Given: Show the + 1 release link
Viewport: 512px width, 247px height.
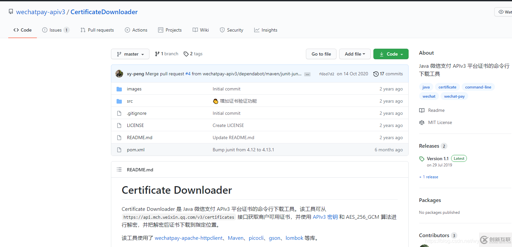Looking at the screenshot, I should click(x=429, y=177).
